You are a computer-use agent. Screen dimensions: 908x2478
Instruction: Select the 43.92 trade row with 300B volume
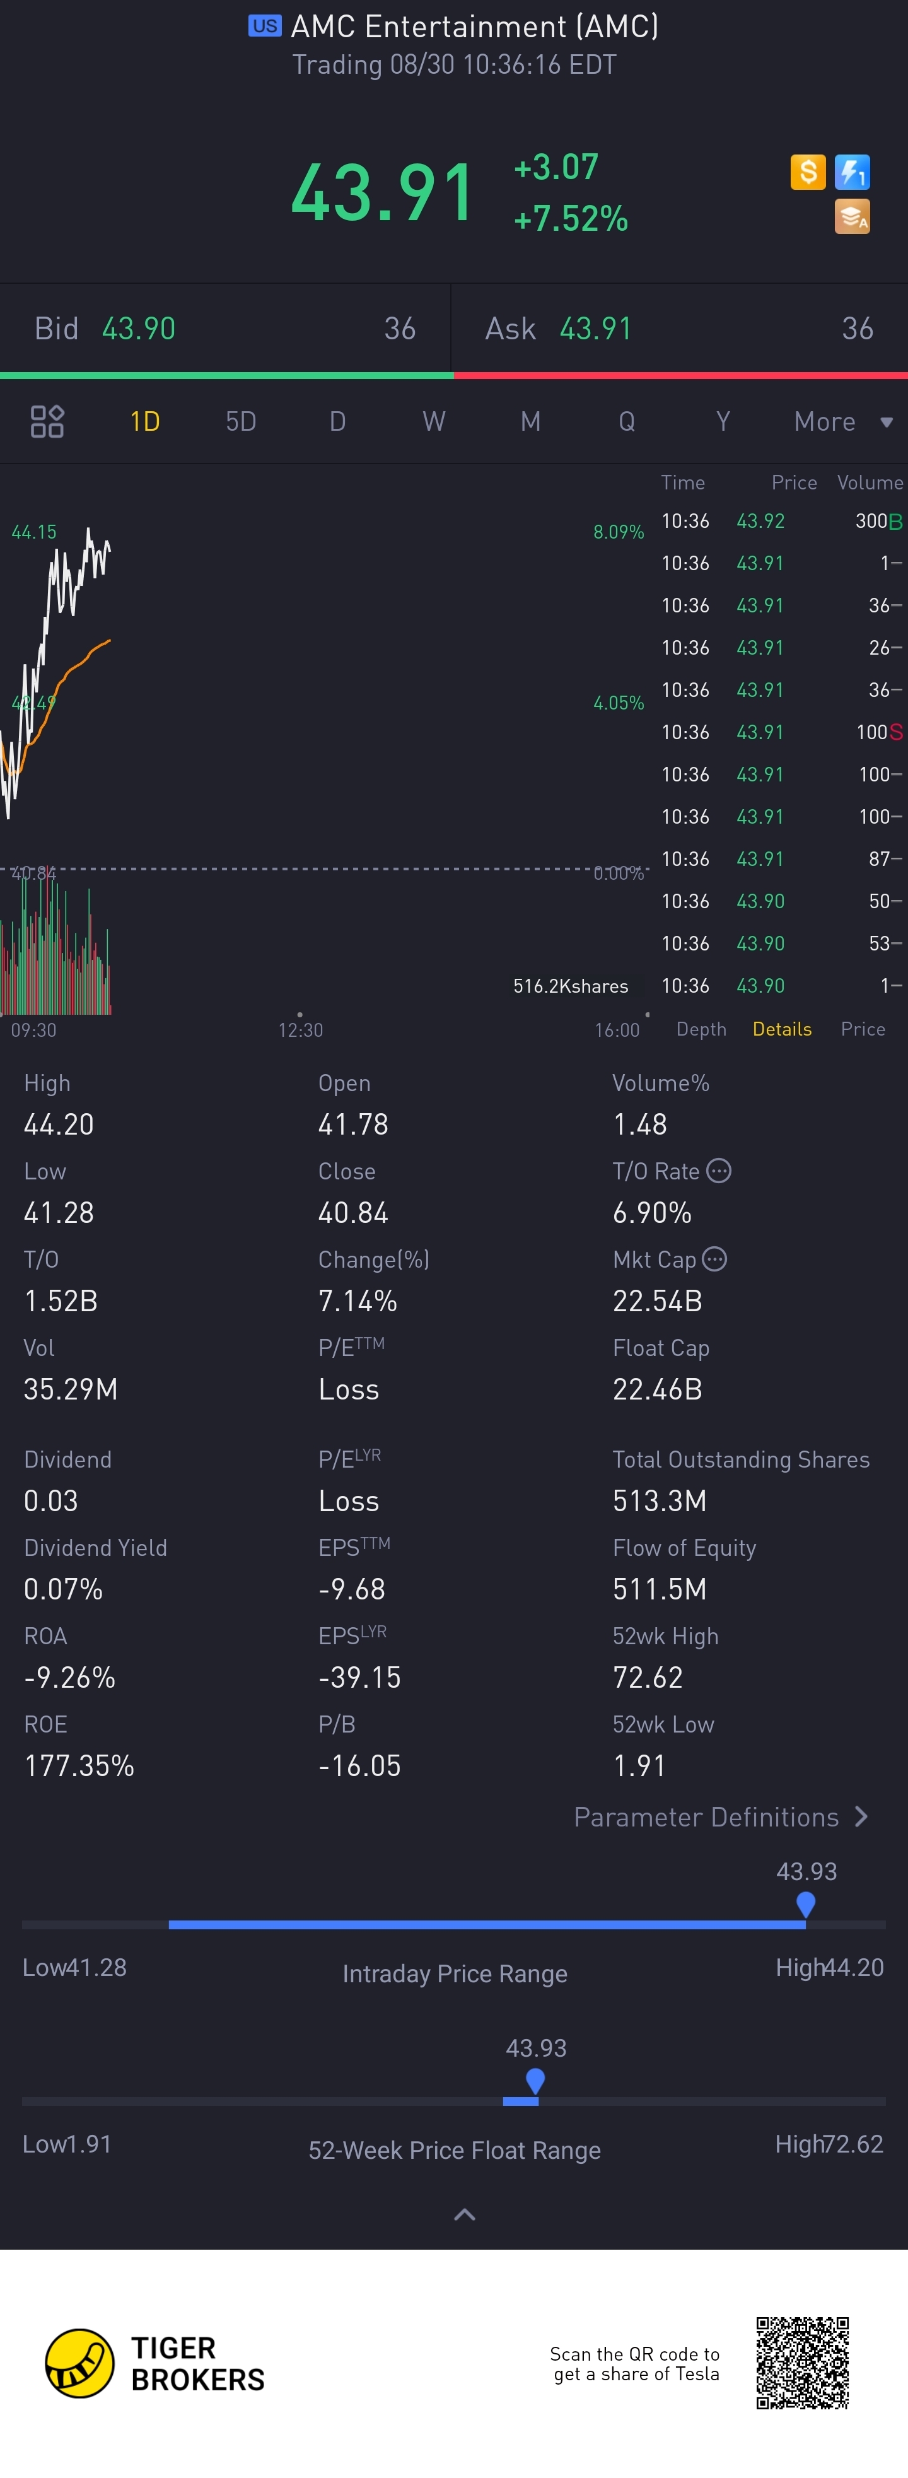coord(781,522)
